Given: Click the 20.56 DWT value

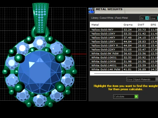Looking at the screenshot, I should (x=142, y=62).
